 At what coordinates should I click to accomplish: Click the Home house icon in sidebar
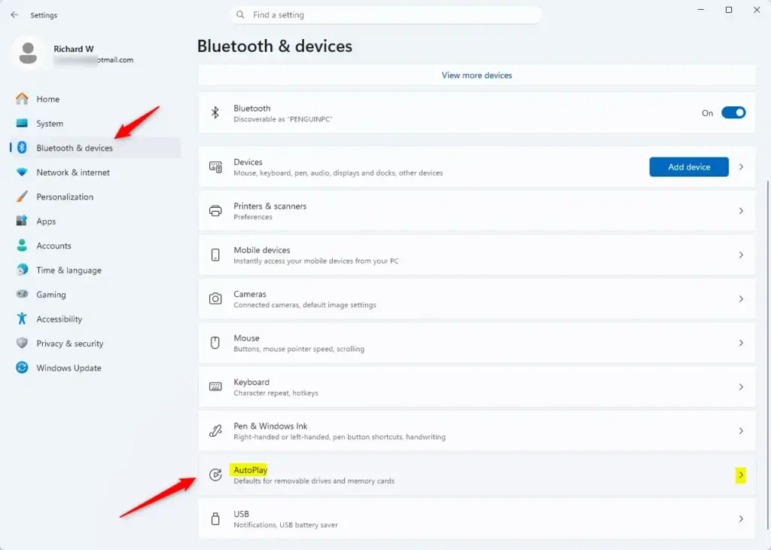[x=22, y=99]
